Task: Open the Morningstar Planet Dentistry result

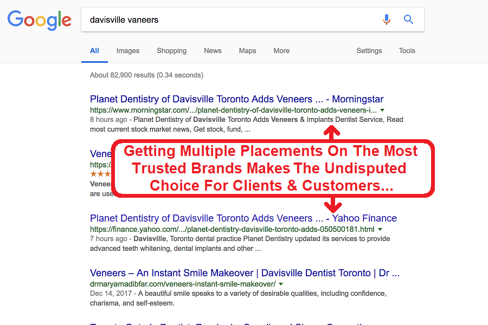Action: pos(236,99)
